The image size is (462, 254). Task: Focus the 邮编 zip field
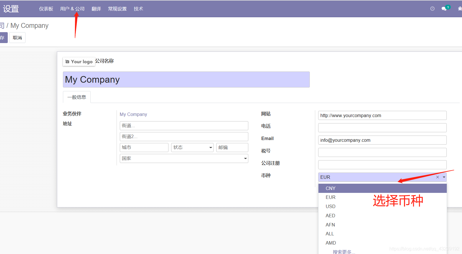point(232,148)
